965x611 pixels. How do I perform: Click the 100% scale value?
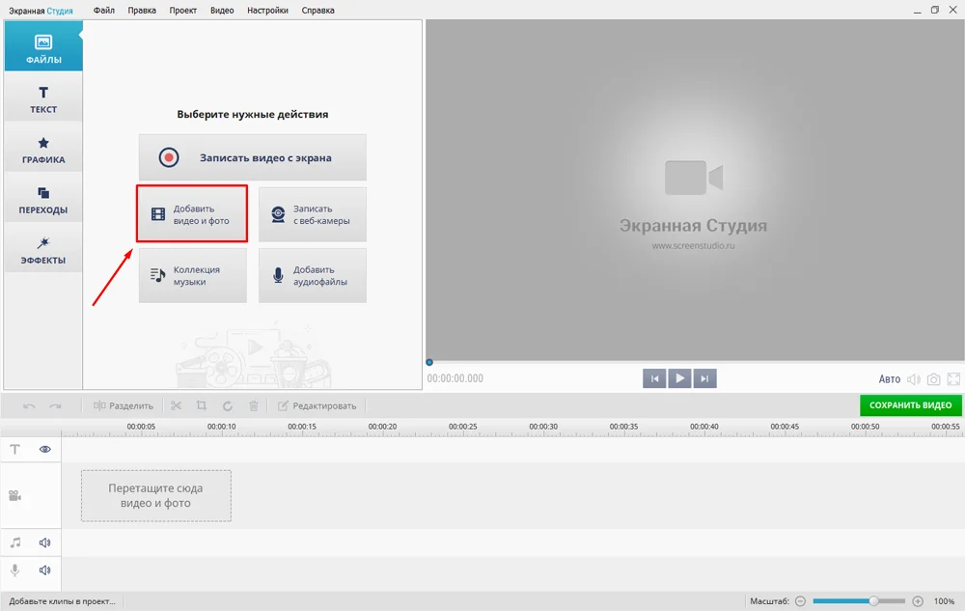(x=944, y=601)
